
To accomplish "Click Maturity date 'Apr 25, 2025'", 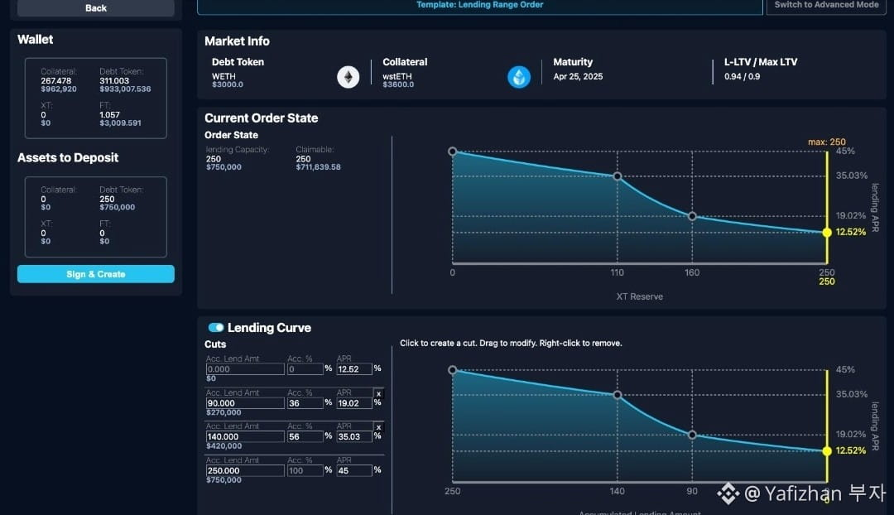I will pyautogui.click(x=578, y=76).
